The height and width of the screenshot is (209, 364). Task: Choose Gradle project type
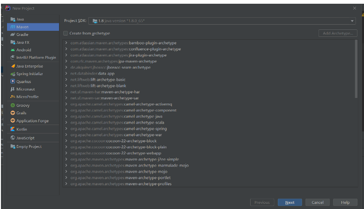(x=33, y=35)
